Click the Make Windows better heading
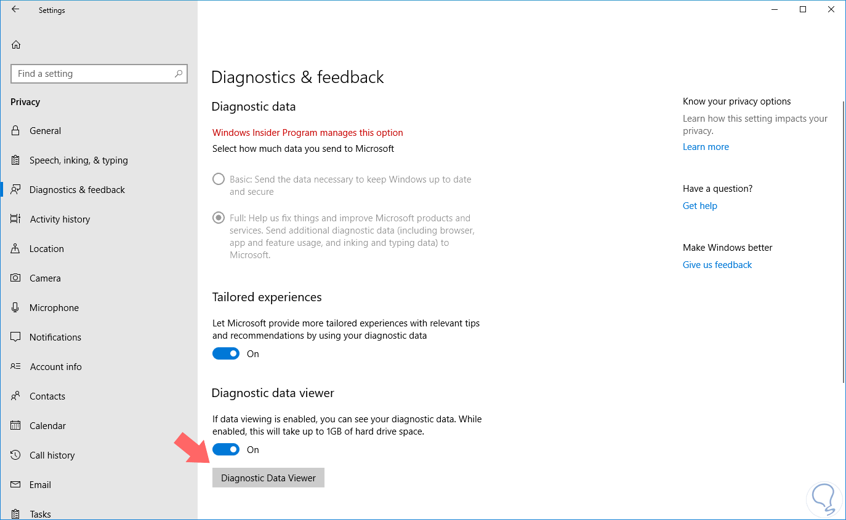 [728, 248]
